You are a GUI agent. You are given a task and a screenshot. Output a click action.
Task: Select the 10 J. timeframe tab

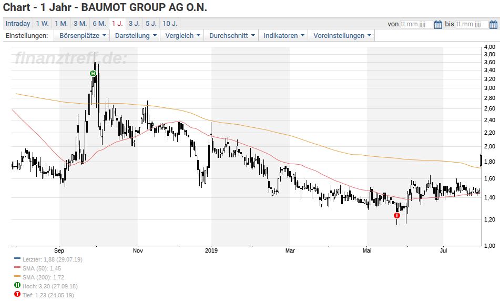170,24
